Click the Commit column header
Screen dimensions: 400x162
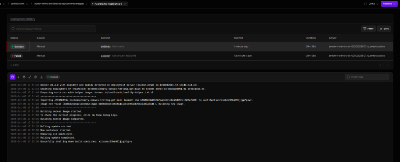coord(105,38)
